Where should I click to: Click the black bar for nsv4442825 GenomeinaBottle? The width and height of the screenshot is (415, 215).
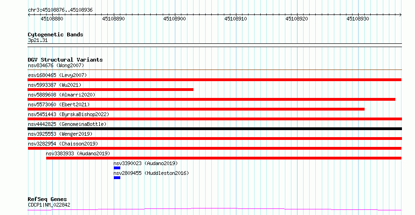pyautogui.click(x=214, y=129)
